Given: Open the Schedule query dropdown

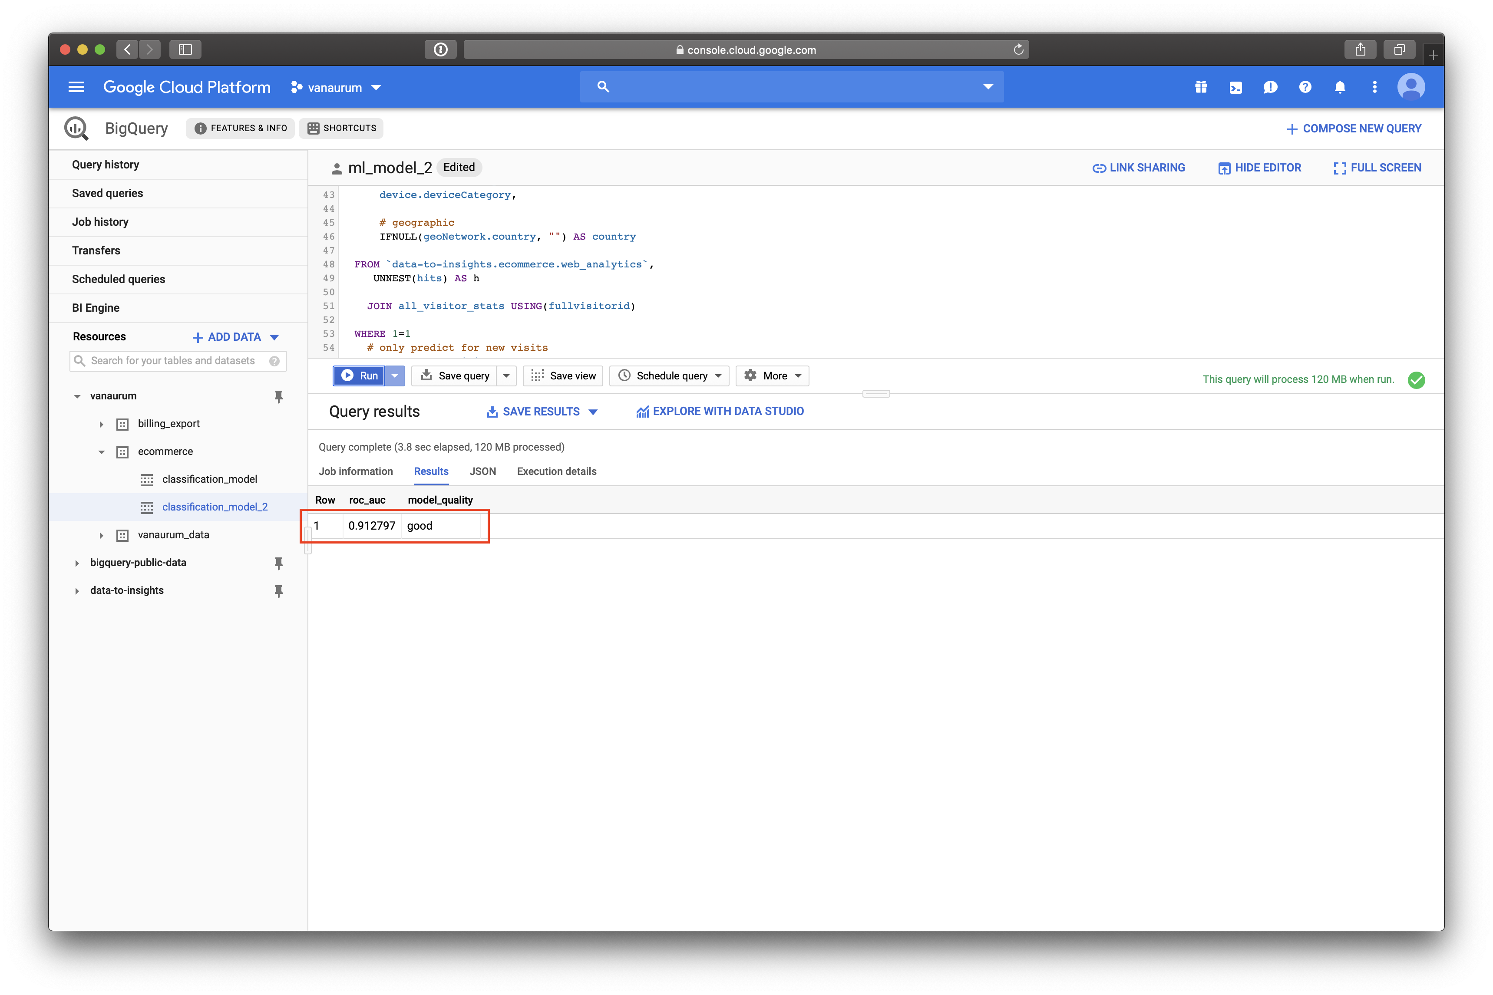Looking at the screenshot, I should click(x=669, y=376).
